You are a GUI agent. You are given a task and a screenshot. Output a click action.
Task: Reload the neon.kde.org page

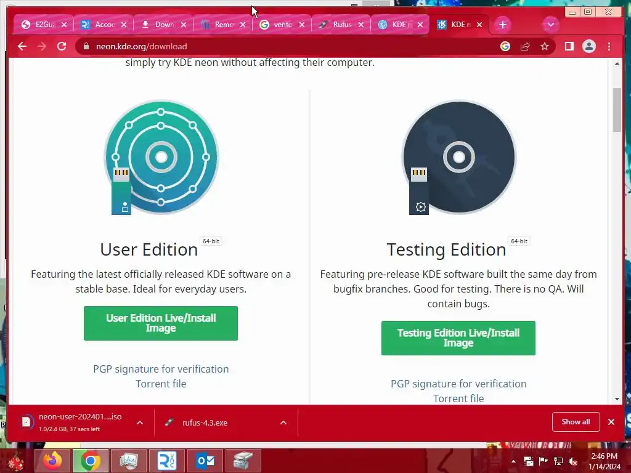coord(62,46)
